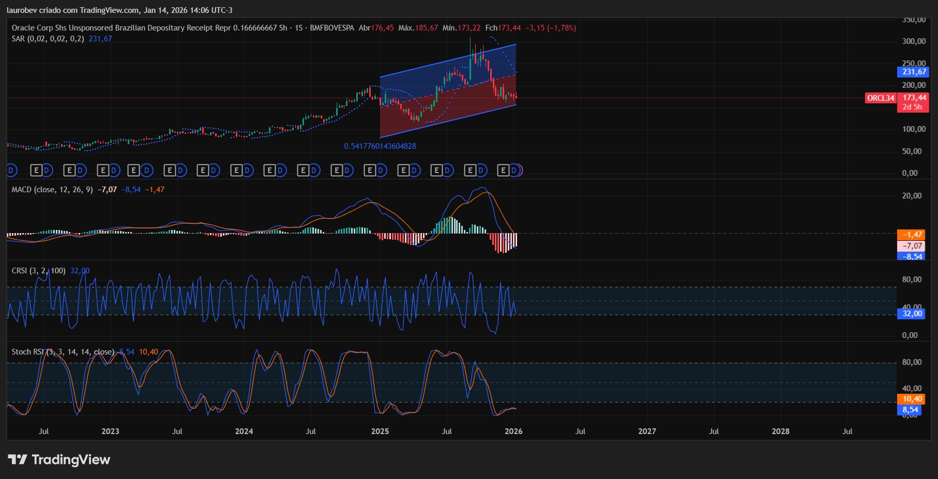Click the 2025 label on the time axis

pos(380,431)
